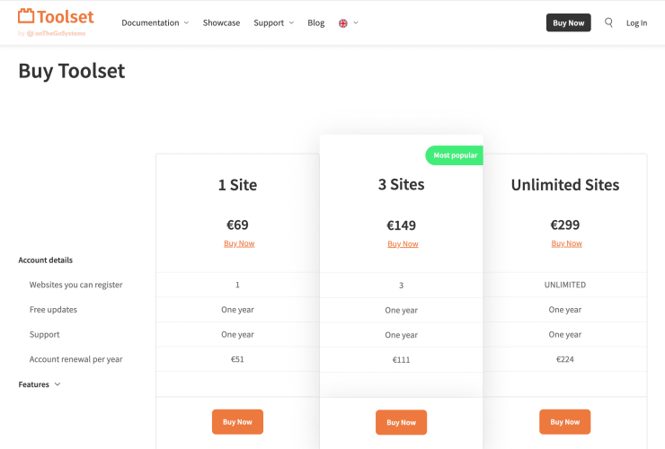The image size is (665, 449).
Task: Open the Blog menu item
Action: click(315, 23)
